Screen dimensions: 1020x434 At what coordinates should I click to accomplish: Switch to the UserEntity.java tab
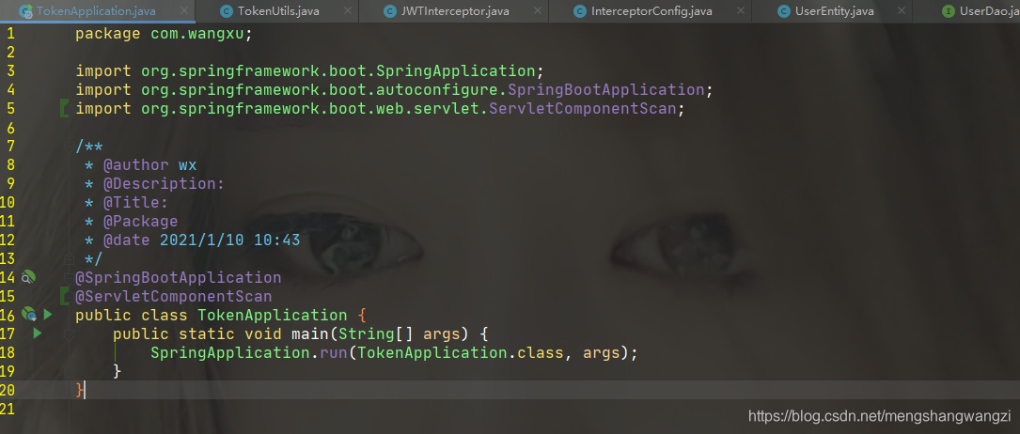(835, 11)
